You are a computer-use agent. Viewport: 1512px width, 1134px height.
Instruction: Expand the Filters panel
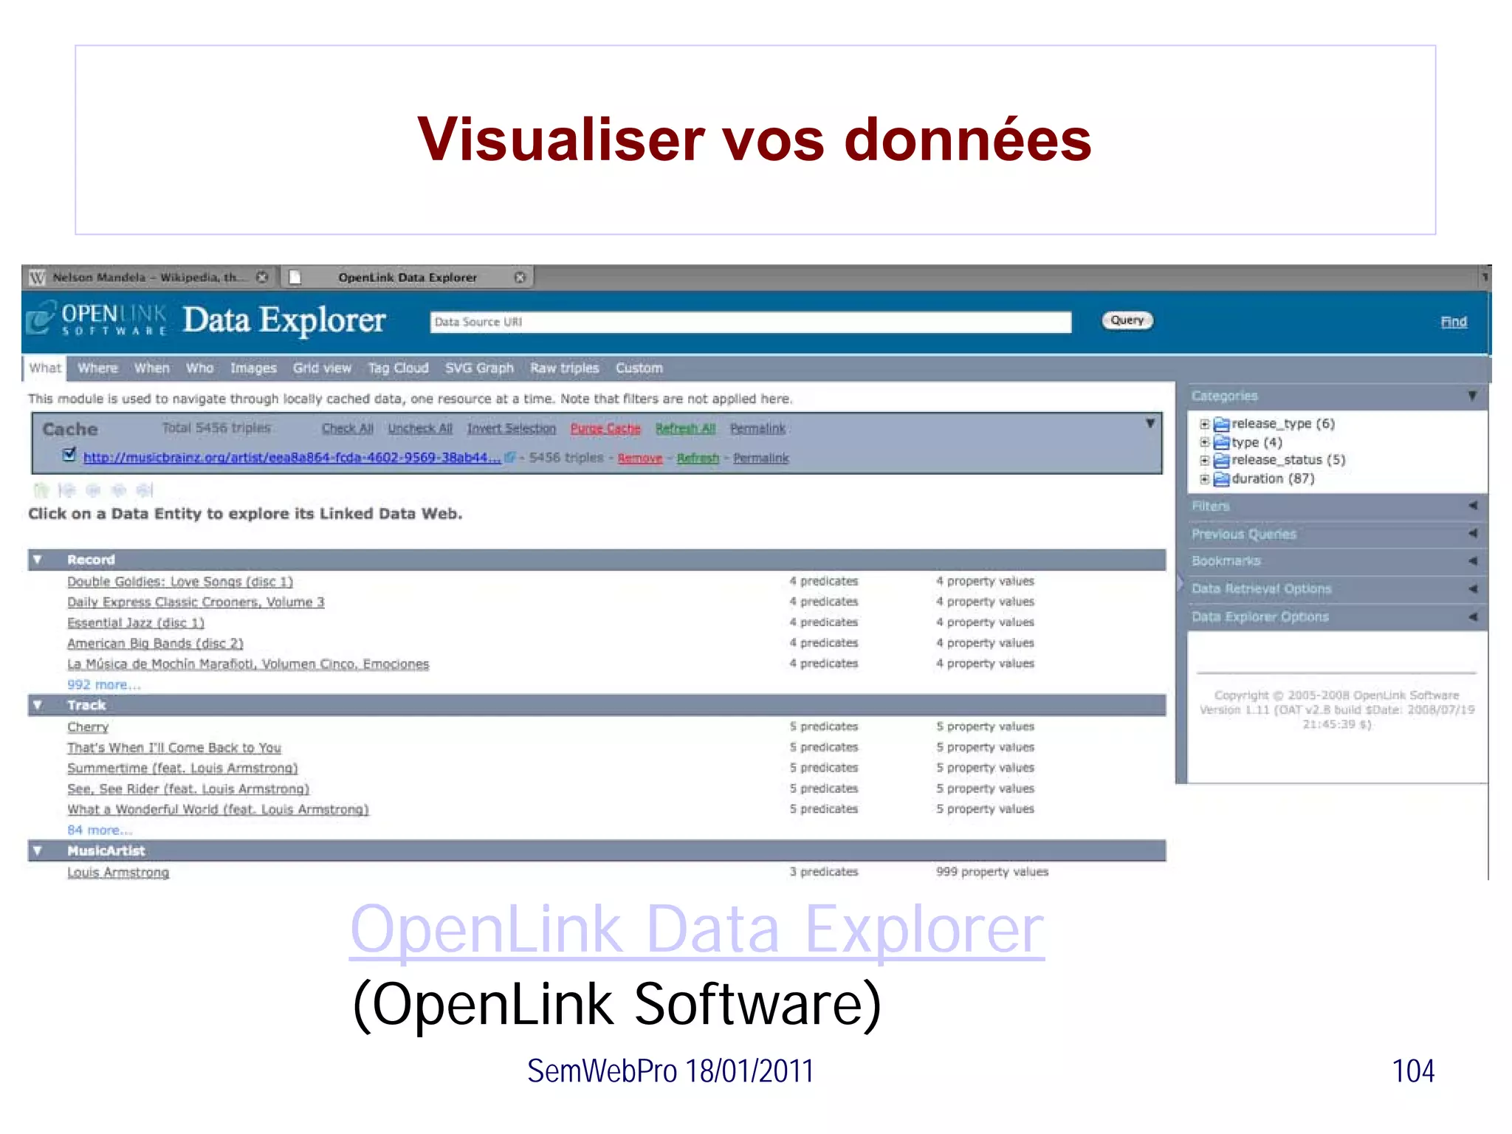coord(1472,506)
